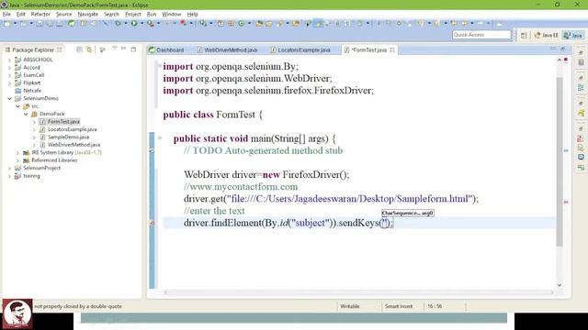Fold the import statements block

tap(160, 66)
